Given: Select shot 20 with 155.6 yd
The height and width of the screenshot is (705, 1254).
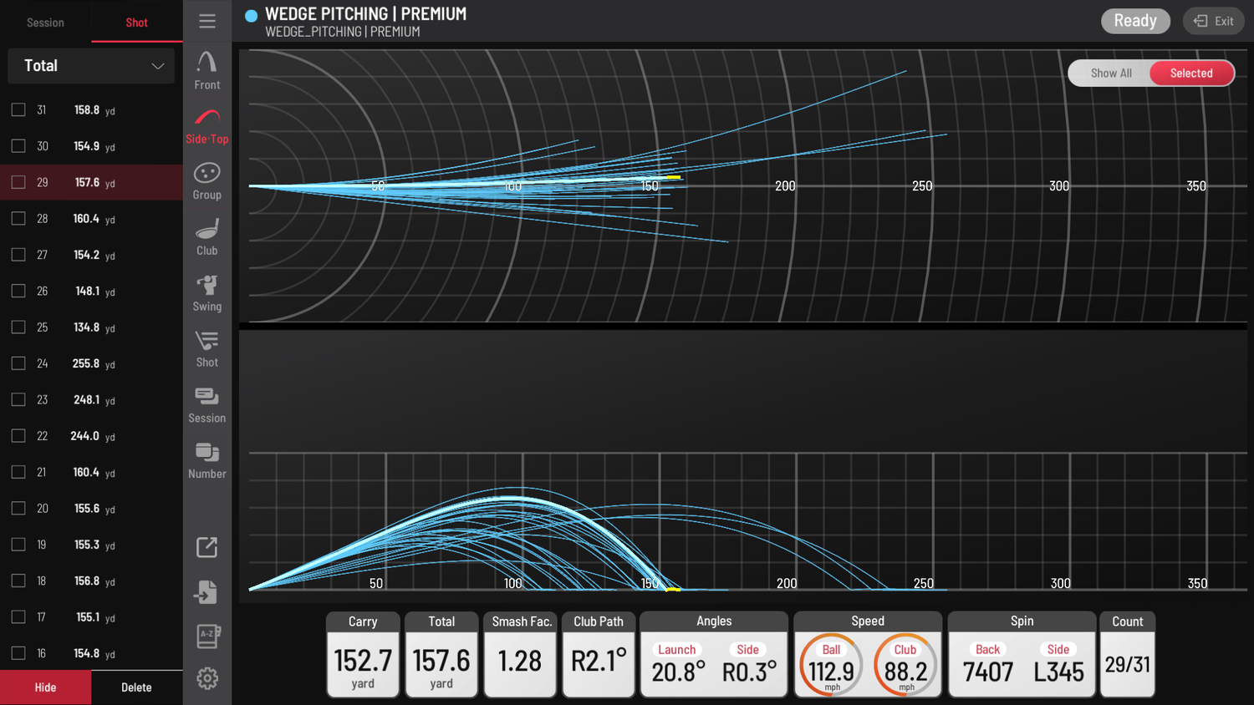Looking at the screenshot, I should (91, 508).
